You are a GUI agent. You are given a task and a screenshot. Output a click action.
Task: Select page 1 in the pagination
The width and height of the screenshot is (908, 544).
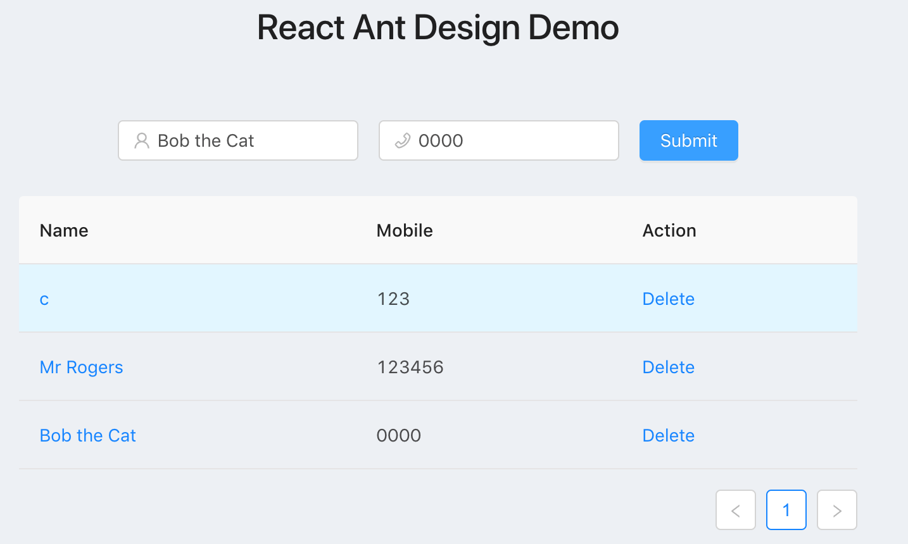[786, 510]
